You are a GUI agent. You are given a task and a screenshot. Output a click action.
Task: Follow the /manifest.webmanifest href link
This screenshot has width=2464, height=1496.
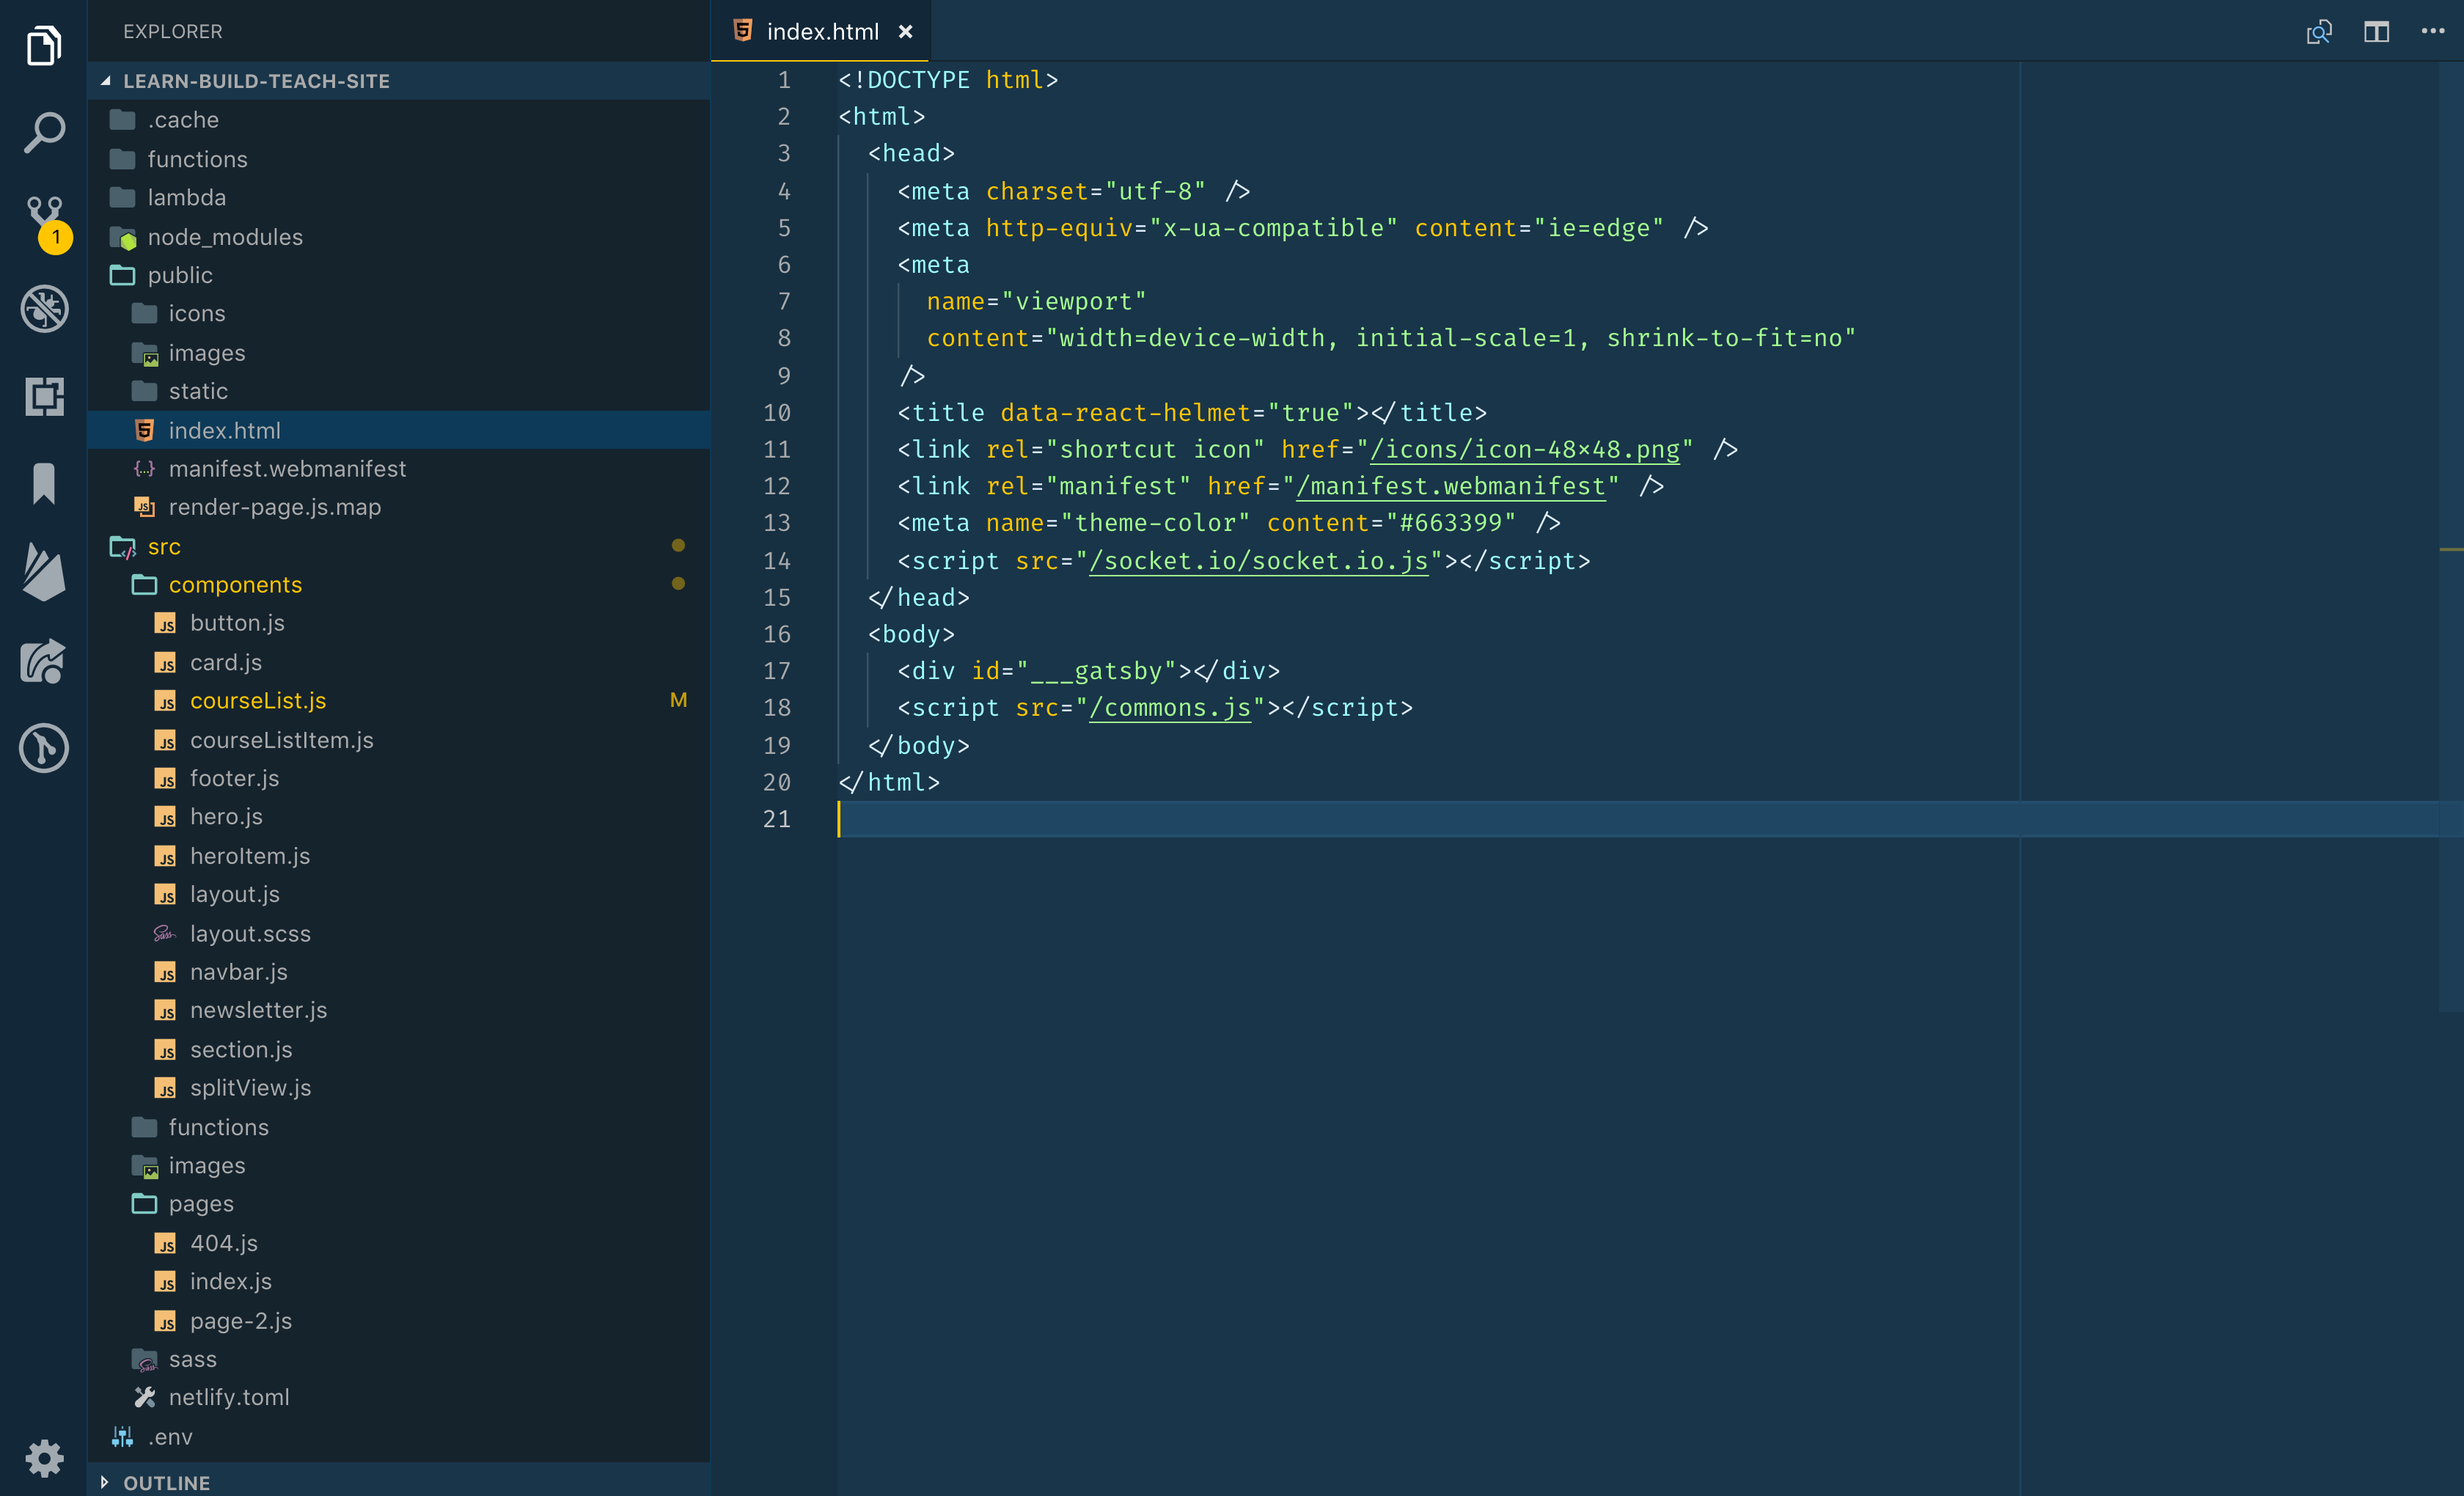[x=1450, y=486]
